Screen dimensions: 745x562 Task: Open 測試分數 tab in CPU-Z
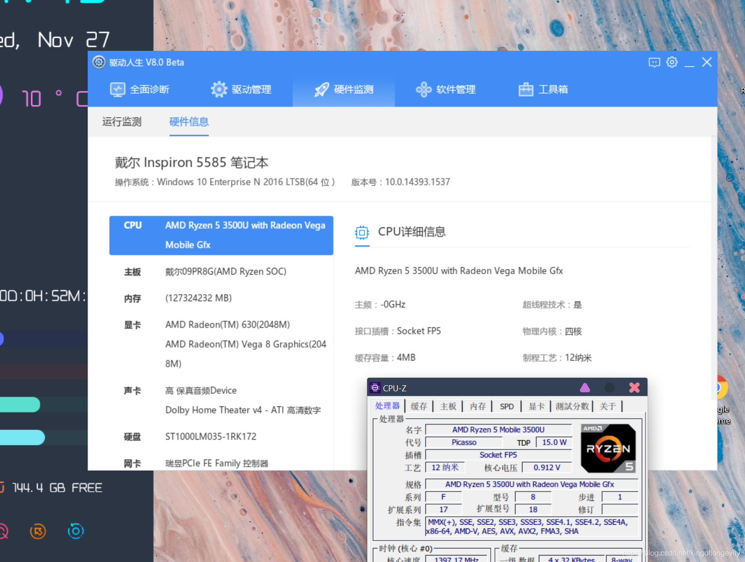pyautogui.click(x=572, y=406)
